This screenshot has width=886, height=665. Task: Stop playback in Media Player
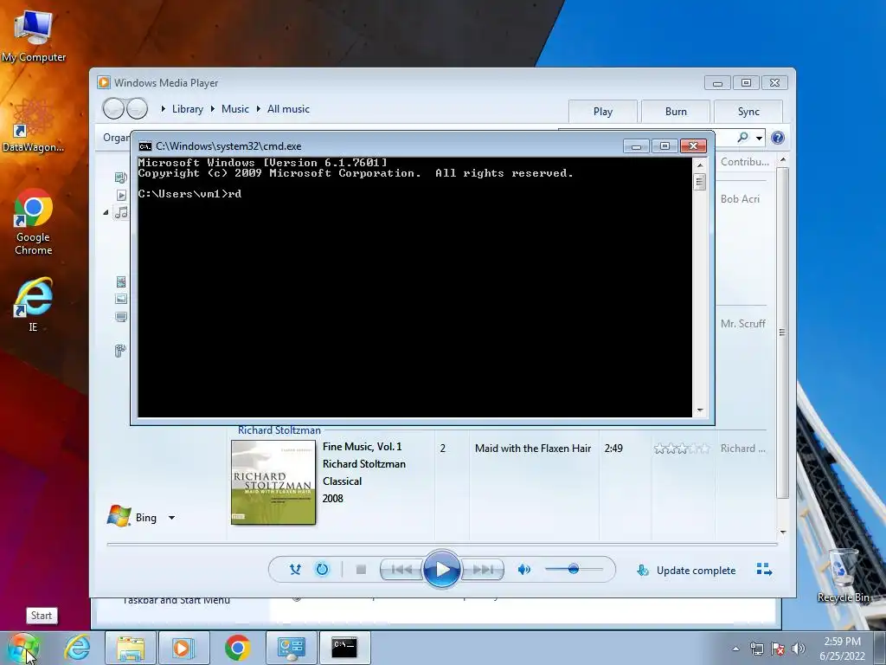[361, 570]
